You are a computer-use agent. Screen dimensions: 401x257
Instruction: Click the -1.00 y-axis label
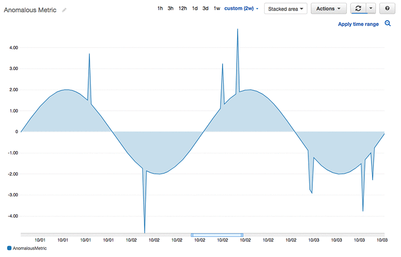point(13,153)
